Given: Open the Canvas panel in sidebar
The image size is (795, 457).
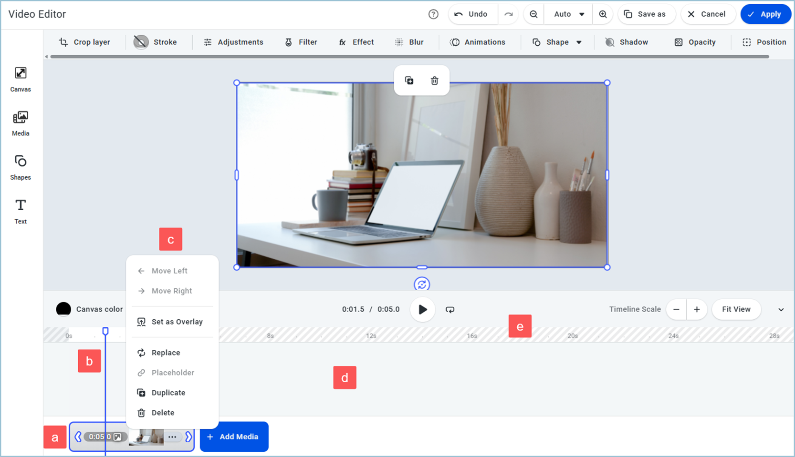Looking at the screenshot, I should [x=21, y=79].
